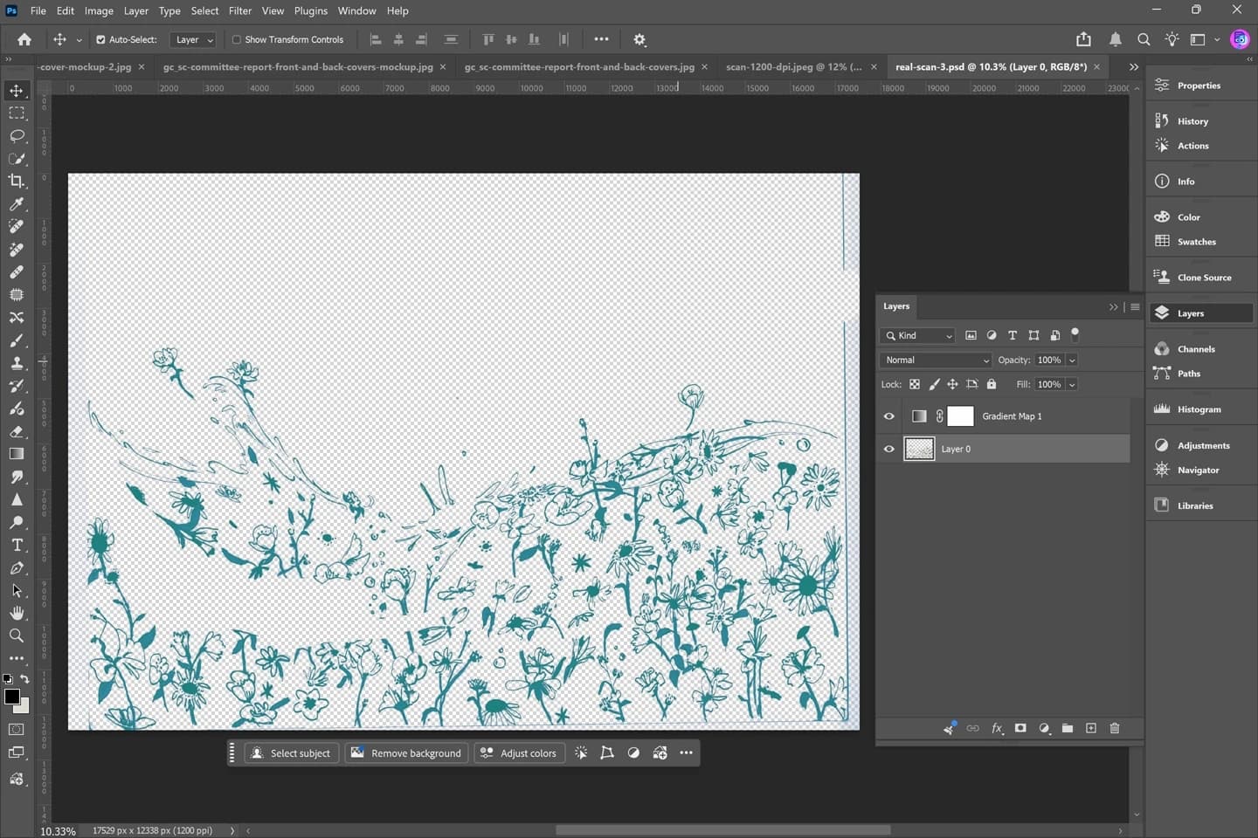Image resolution: width=1258 pixels, height=838 pixels.
Task: Open the Filter menu
Action: click(x=240, y=11)
